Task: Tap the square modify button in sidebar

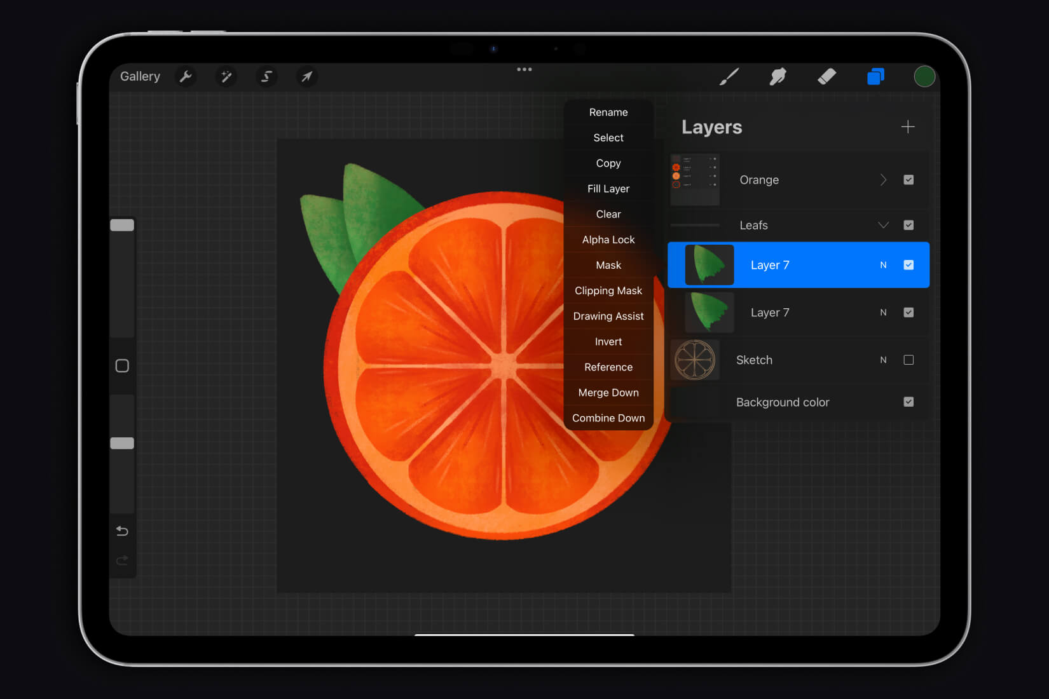Action: tap(122, 366)
